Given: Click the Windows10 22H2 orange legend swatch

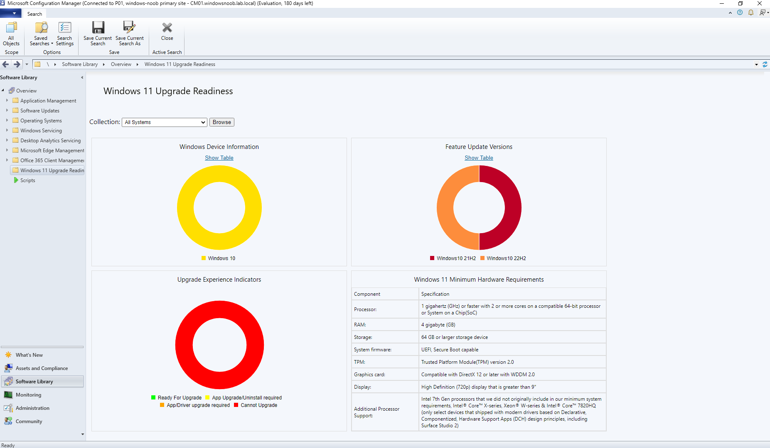Looking at the screenshot, I should tap(482, 258).
